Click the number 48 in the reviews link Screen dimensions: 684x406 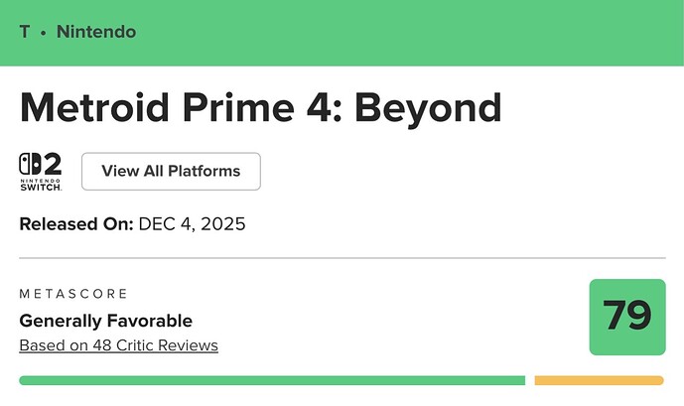(x=105, y=345)
